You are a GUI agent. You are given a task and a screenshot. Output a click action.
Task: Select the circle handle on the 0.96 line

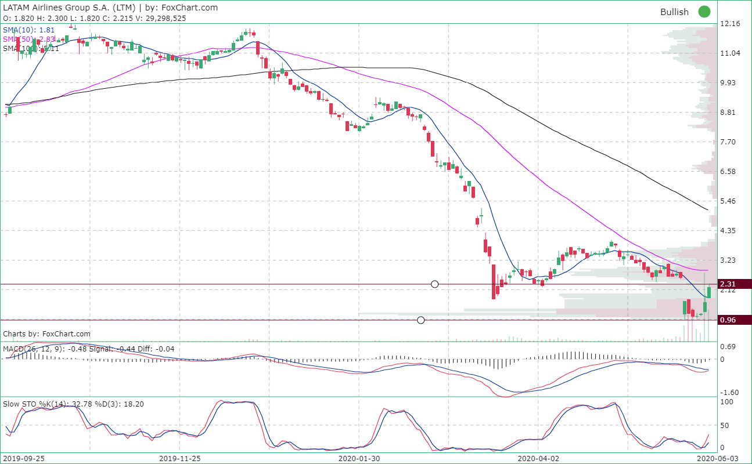[421, 320]
